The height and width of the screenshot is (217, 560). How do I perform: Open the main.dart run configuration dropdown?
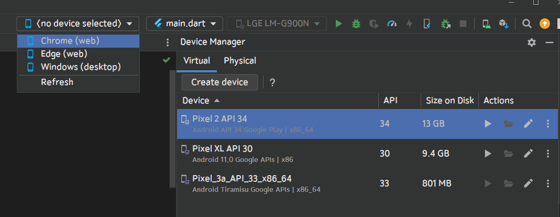(x=184, y=24)
